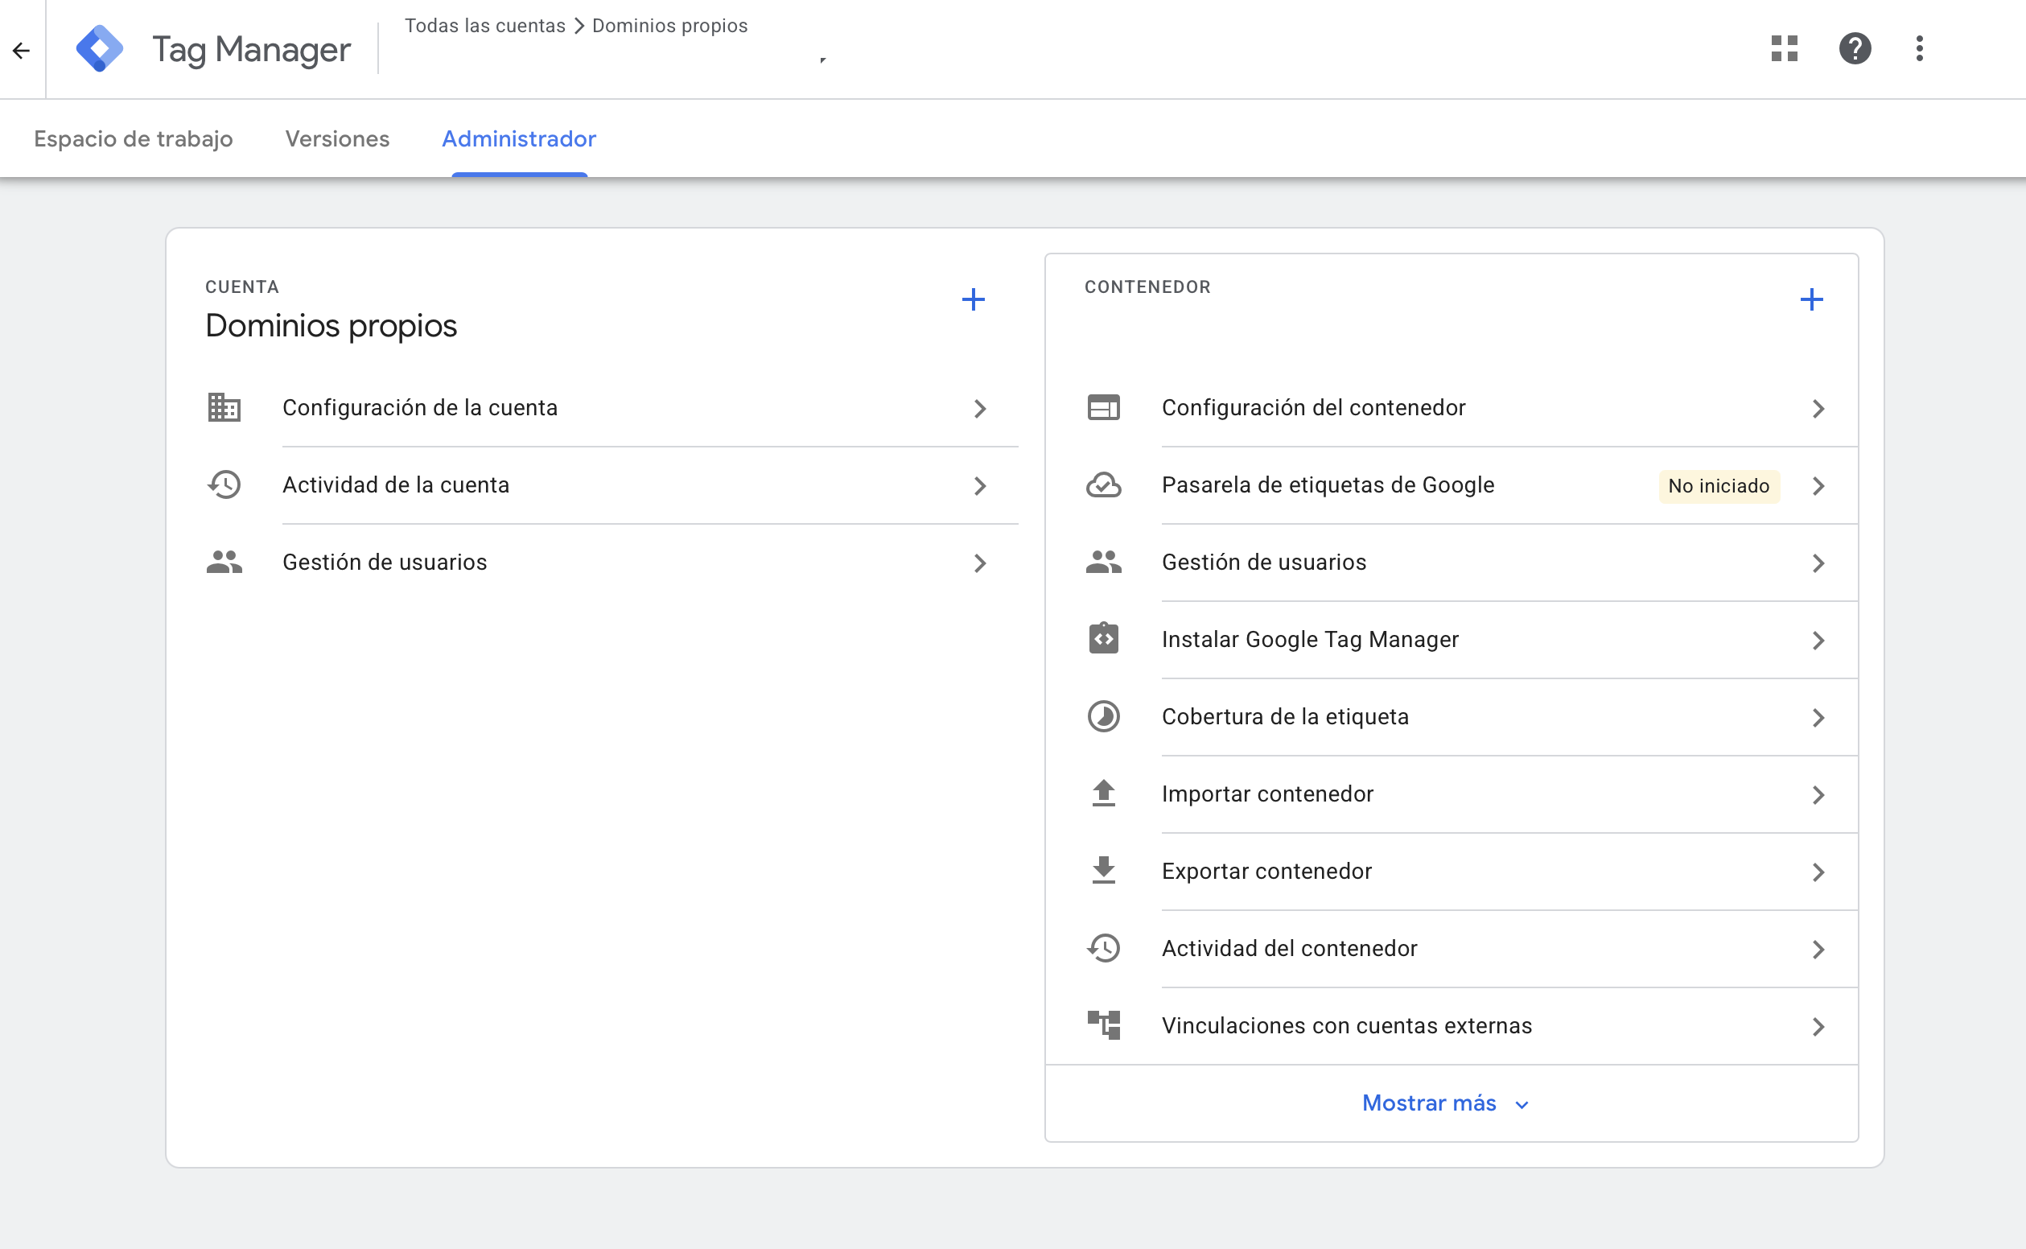
Task: Click the download icon for Exportar contenedor
Action: [1103, 872]
